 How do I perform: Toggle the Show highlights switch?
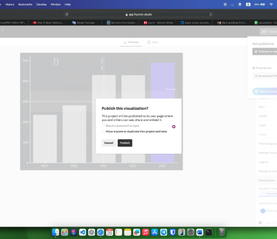tap(262, 211)
